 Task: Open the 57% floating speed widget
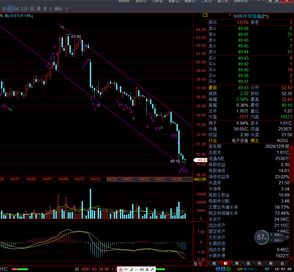coord(262,237)
